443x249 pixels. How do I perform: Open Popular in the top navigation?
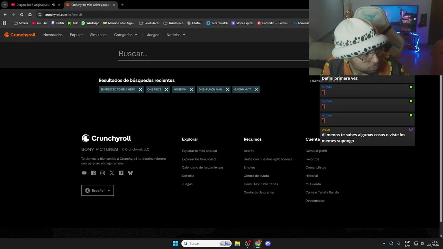(76, 35)
